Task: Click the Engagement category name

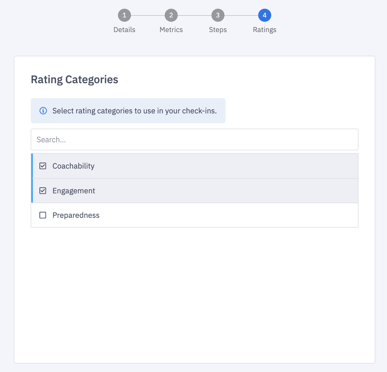Action: tap(74, 191)
